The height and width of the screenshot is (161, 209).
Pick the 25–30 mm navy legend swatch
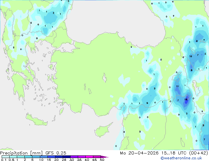coord(66,157)
